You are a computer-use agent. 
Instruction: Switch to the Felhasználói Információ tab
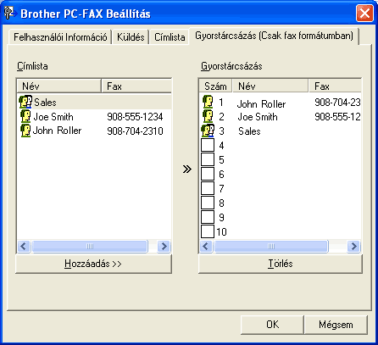point(60,37)
